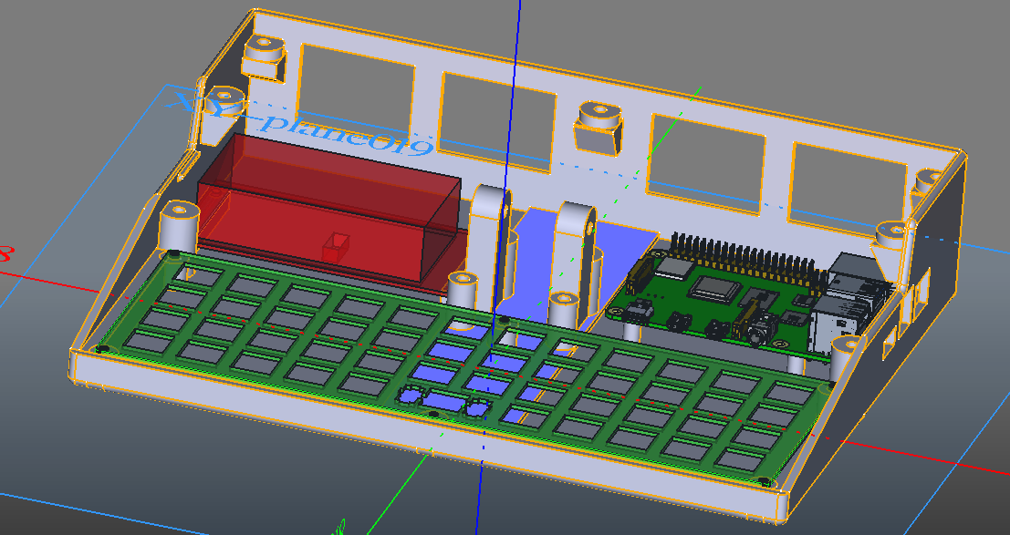Select the large red transparent battery box
This screenshot has height=535, width=1010.
click(328, 206)
